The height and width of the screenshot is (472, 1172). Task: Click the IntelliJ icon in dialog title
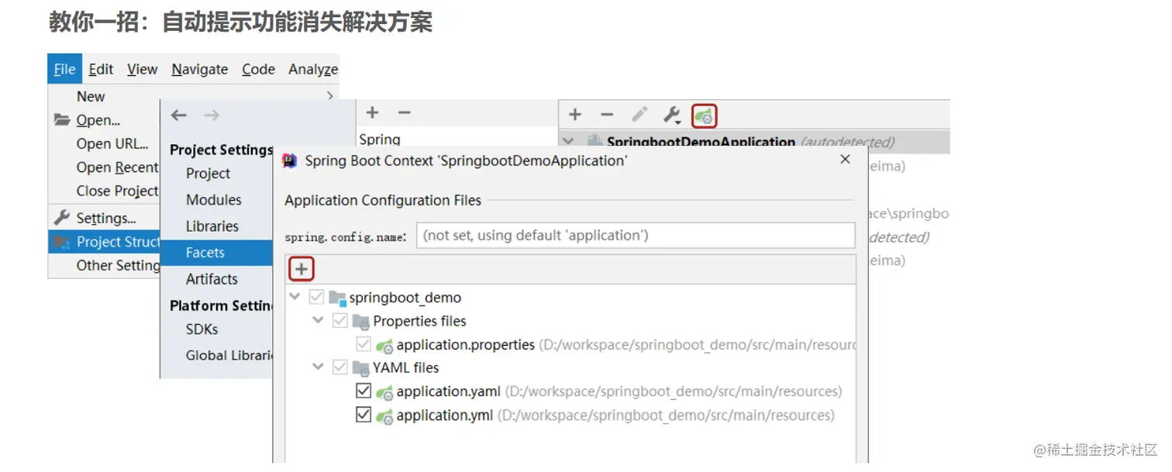[290, 160]
